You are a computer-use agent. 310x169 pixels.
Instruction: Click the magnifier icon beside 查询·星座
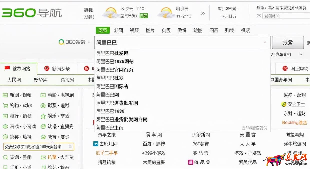coord(5,157)
